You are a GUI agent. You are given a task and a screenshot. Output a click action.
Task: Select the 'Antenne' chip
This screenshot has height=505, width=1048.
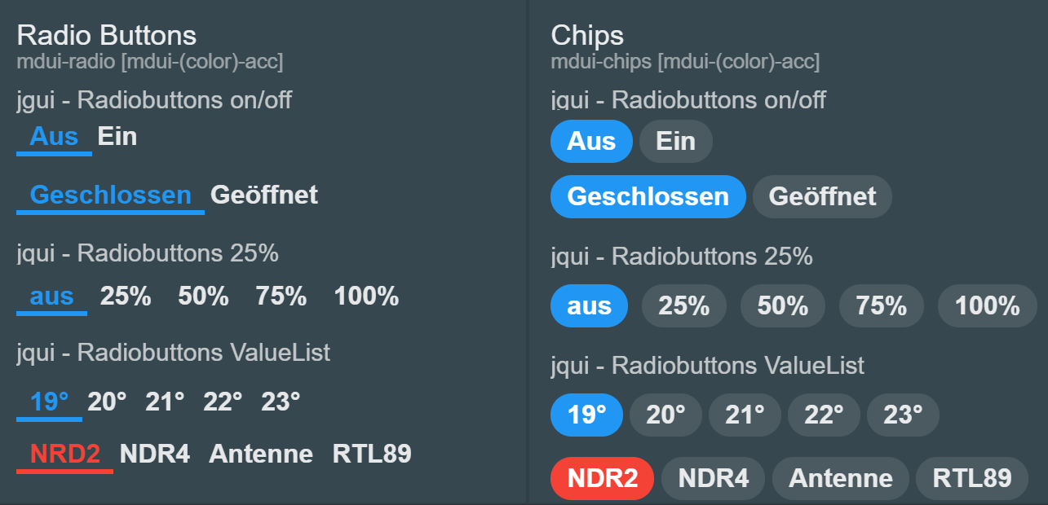coord(840,478)
